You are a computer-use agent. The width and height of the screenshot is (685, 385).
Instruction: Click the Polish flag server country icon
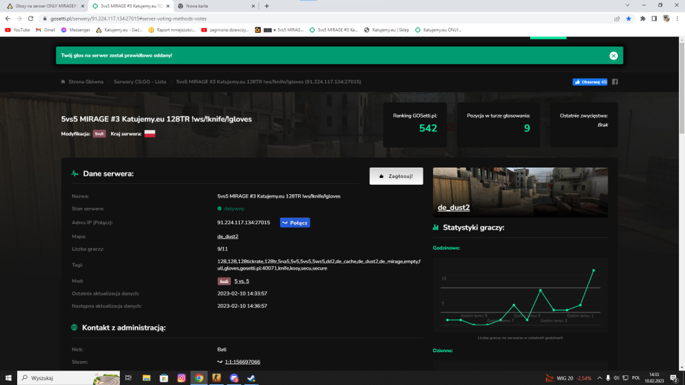(x=150, y=134)
